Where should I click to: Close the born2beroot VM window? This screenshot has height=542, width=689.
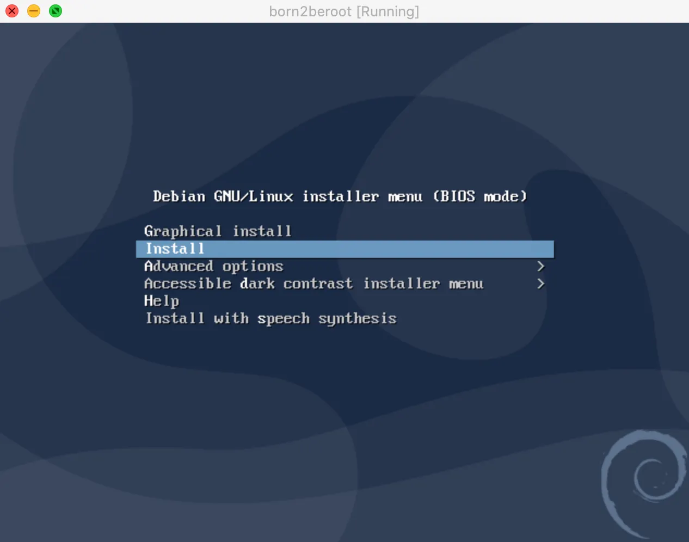(x=12, y=11)
